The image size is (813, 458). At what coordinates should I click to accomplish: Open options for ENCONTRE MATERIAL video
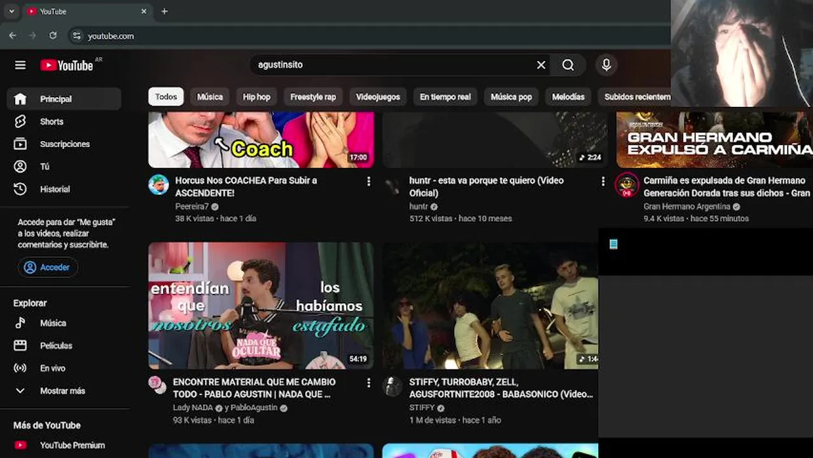pyautogui.click(x=368, y=383)
